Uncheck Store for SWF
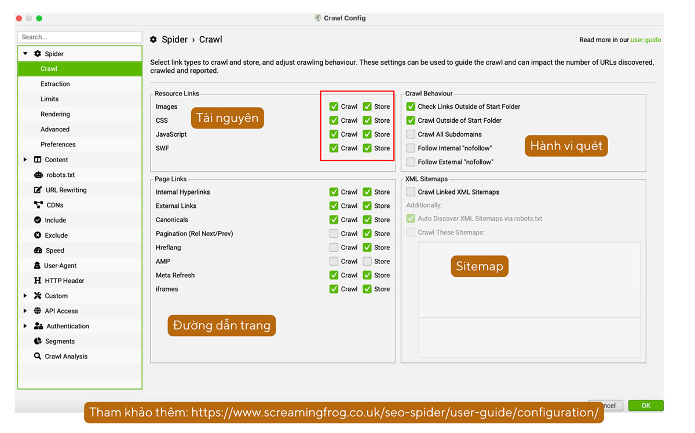The height and width of the screenshot is (433, 695). (368, 148)
